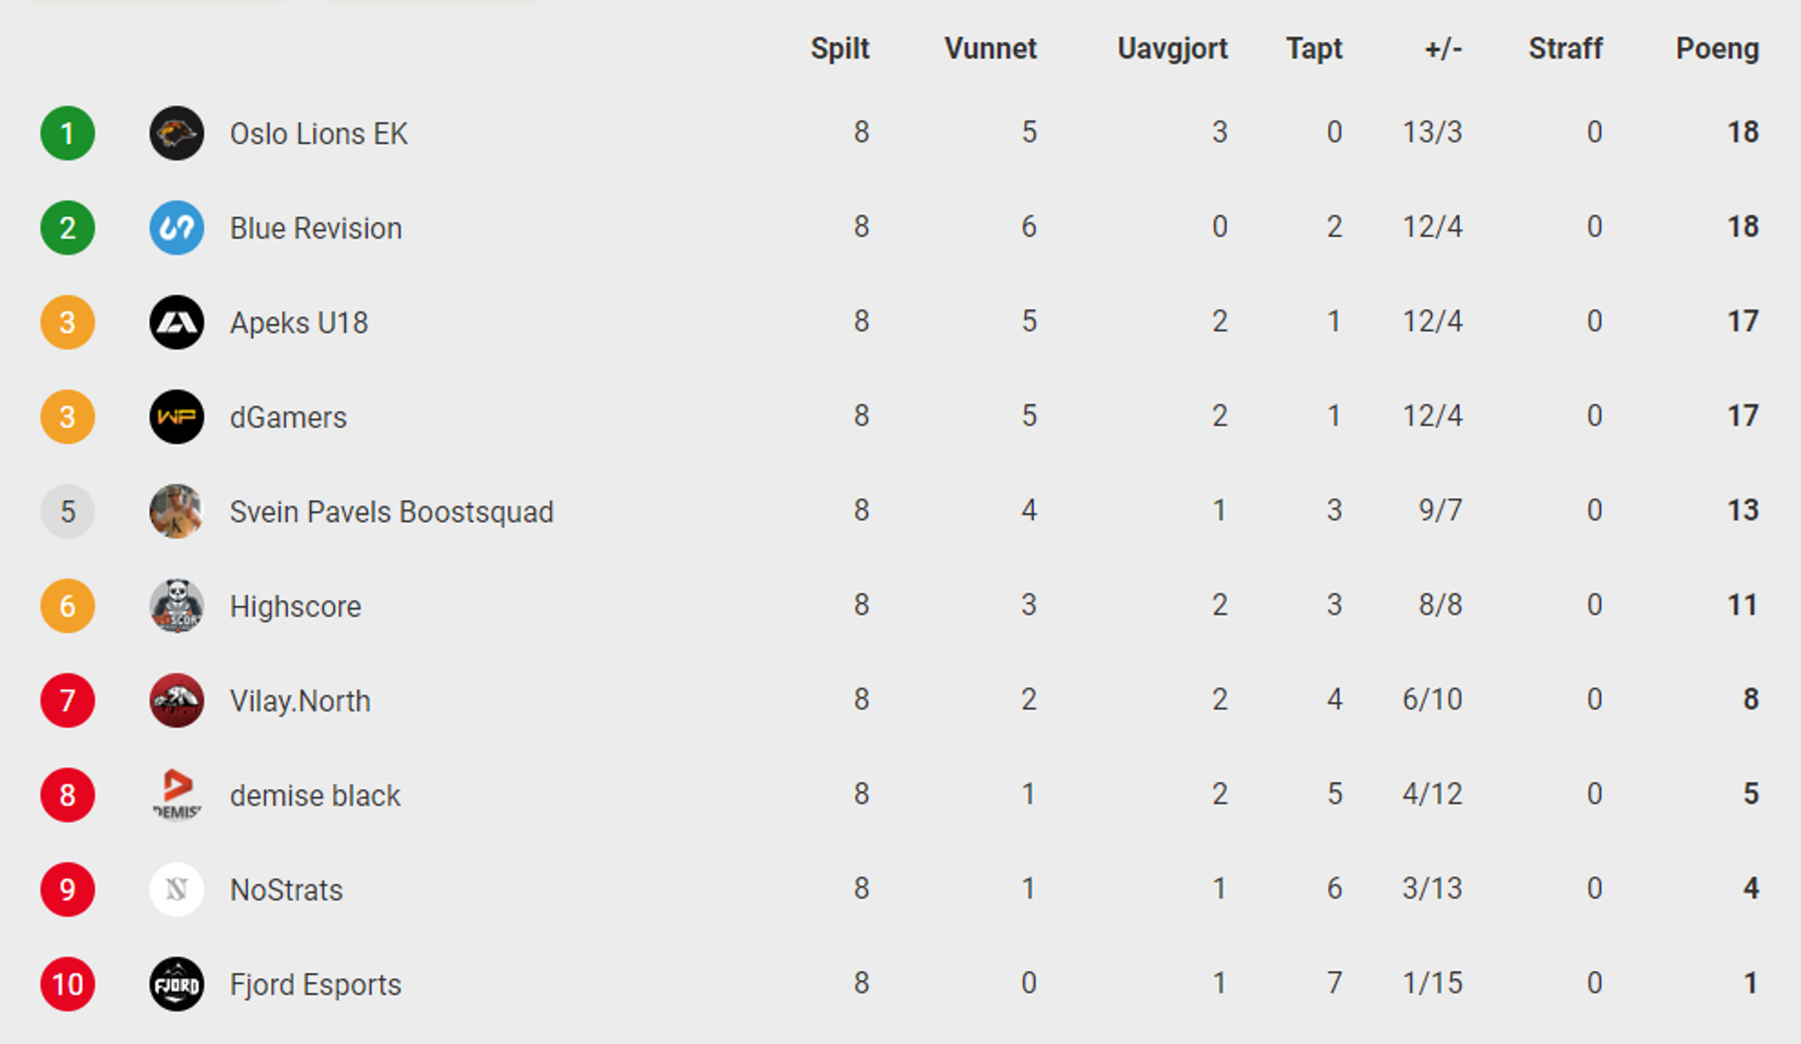Open the Highscore panda logo
This screenshot has width=1801, height=1044.
176,606
